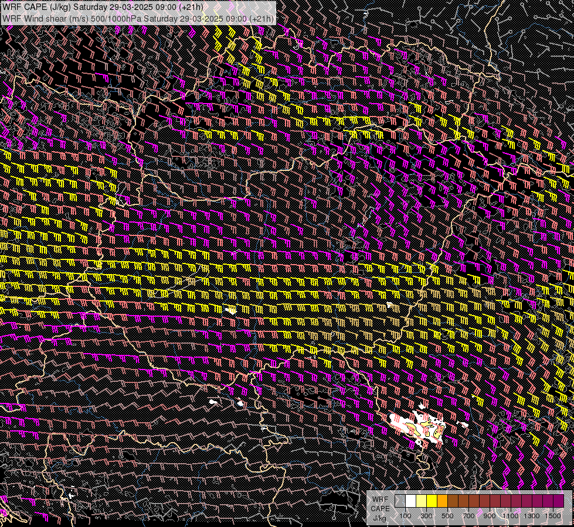Select the bright yellow CAPE legend swatch

tap(432, 501)
